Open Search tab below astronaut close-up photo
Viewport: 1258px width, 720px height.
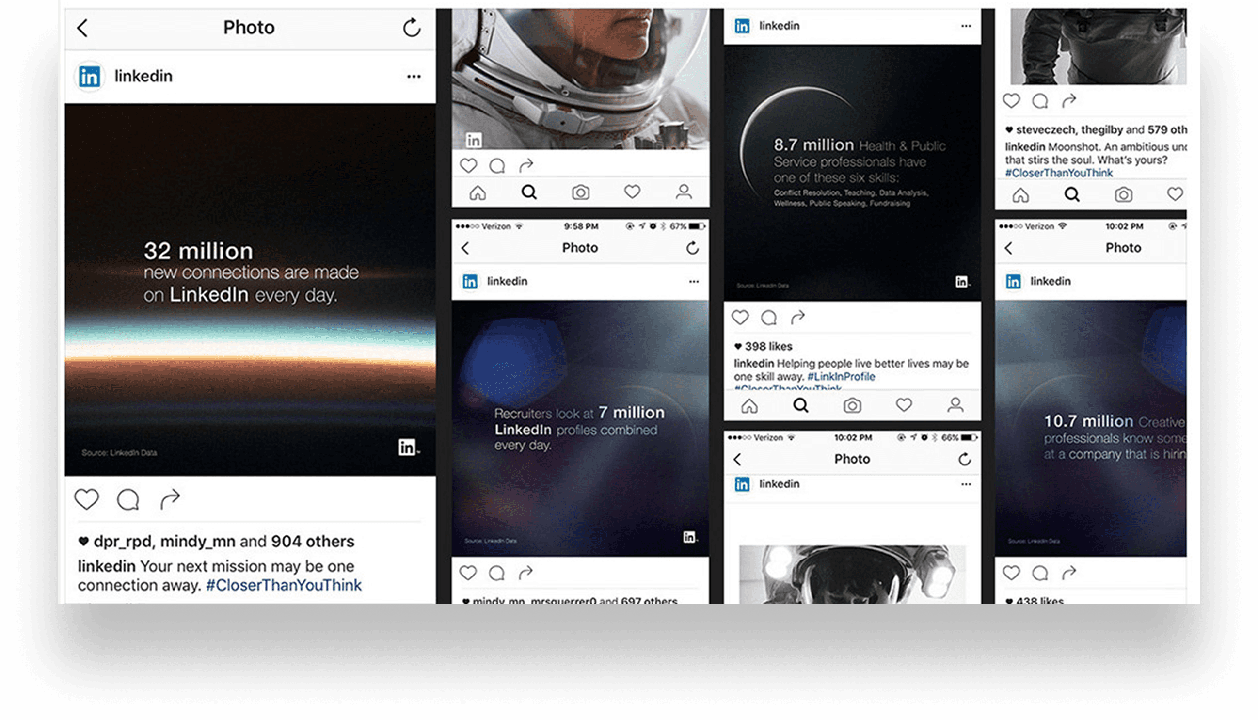529,192
